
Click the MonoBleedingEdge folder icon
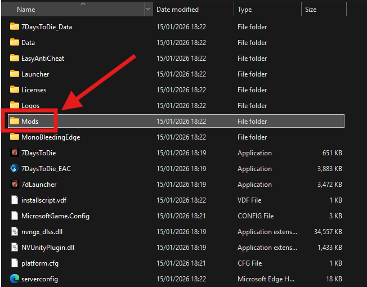[15, 137]
